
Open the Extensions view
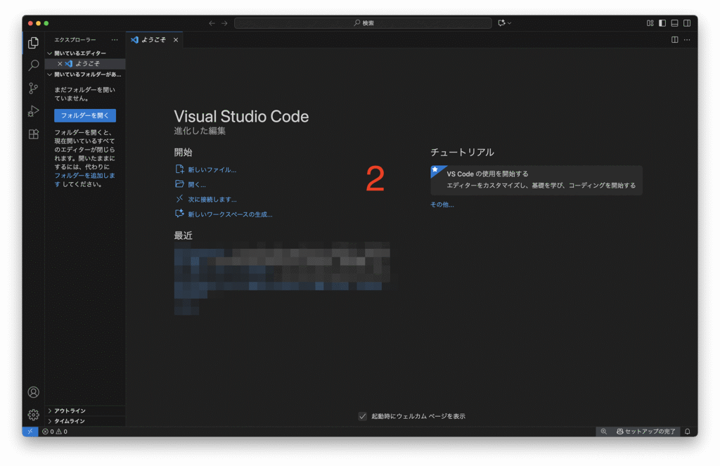pyautogui.click(x=33, y=134)
